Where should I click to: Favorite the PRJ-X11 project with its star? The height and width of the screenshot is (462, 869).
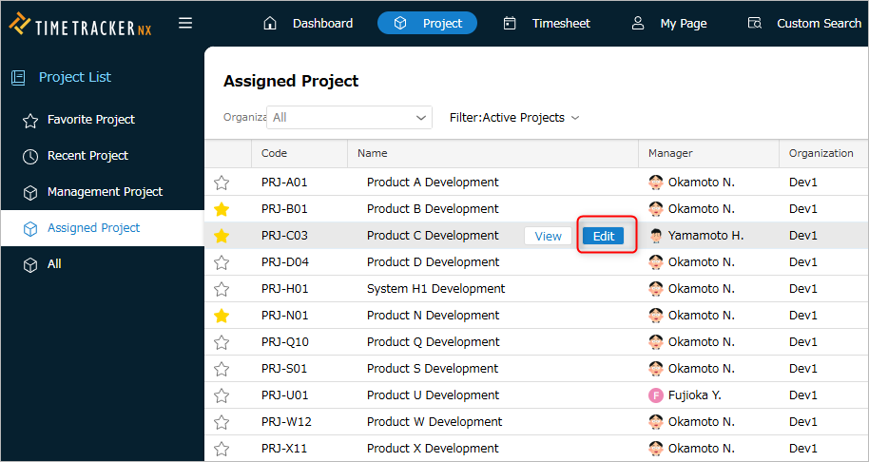(x=222, y=448)
